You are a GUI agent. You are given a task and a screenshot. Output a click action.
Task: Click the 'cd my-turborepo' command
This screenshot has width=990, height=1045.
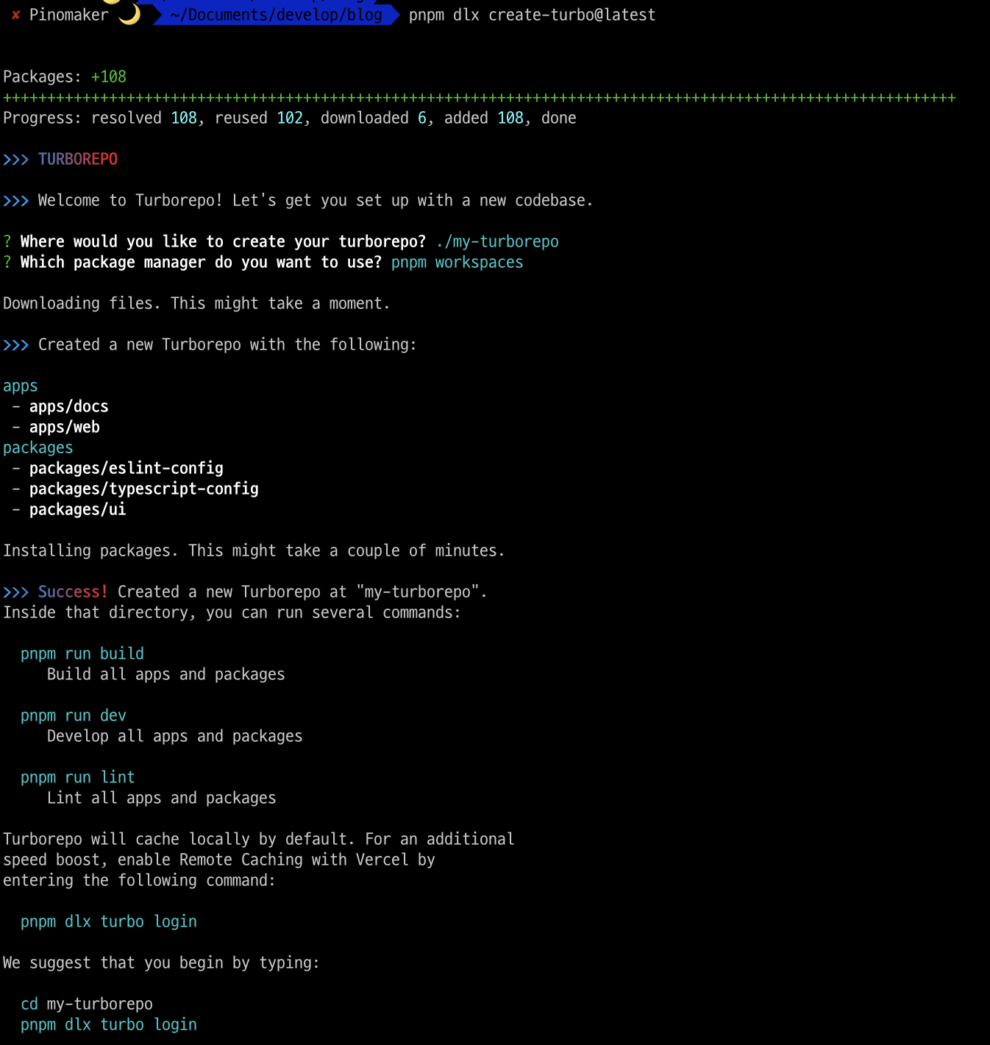point(87,1004)
